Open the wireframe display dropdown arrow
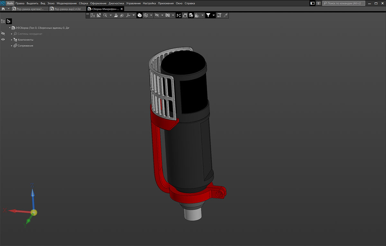This screenshot has height=246, width=386. pyautogui.click(x=151, y=15)
